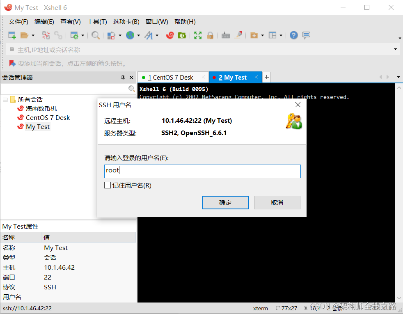Screen dimensions: 403x314
Task: Open the on-screen keyboard toolbar icon
Action: (x=225, y=35)
